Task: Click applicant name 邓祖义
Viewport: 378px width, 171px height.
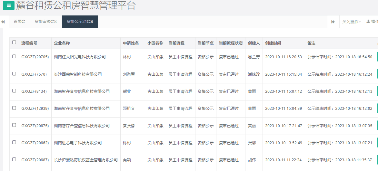Action: point(129,109)
